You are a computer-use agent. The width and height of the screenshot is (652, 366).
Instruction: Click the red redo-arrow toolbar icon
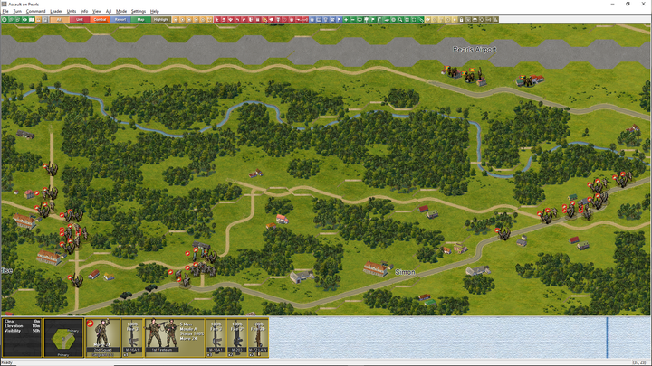(244, 20)
